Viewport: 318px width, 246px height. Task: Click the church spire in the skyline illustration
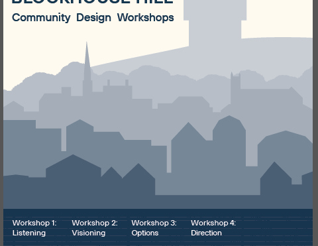click(x=87, y=68)
